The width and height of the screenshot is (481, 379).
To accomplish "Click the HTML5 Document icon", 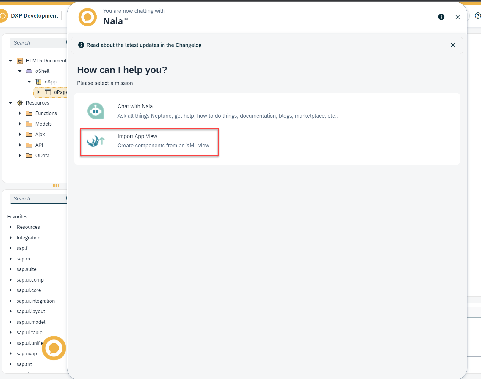I will [x=20, y=61].
